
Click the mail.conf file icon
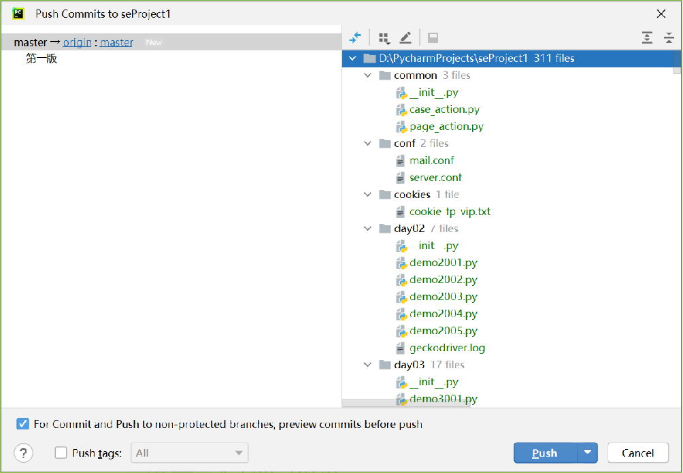400,161
